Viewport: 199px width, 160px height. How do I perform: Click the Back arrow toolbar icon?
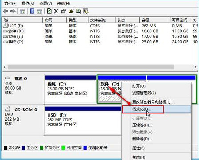click(6, 11)
